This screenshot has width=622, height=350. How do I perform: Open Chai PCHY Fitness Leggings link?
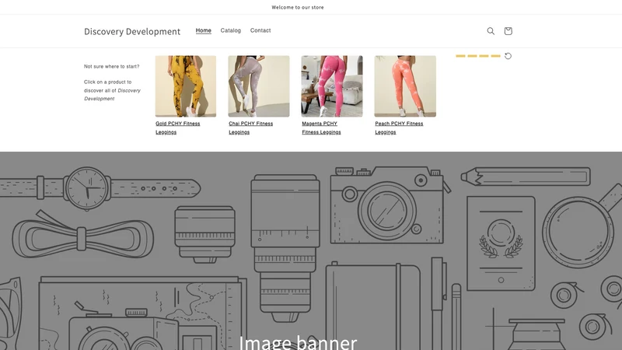point(250,128)
